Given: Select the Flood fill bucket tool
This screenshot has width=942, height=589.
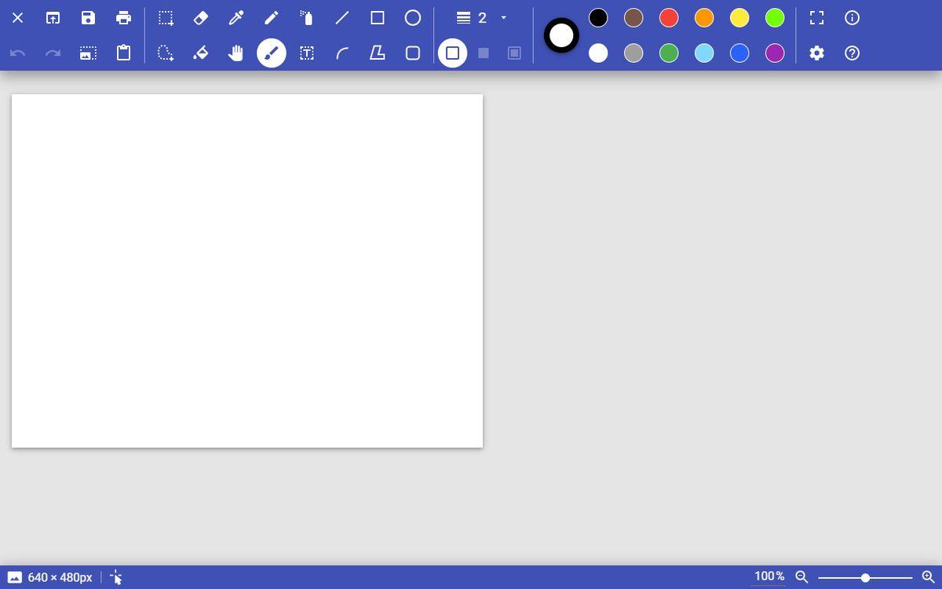Looking at the screenshot, I should 201,53.
